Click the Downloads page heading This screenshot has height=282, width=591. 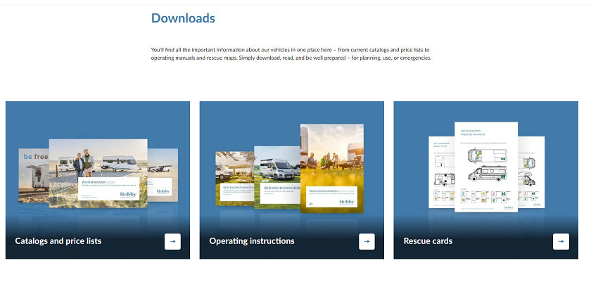click(x=183, y=18)
